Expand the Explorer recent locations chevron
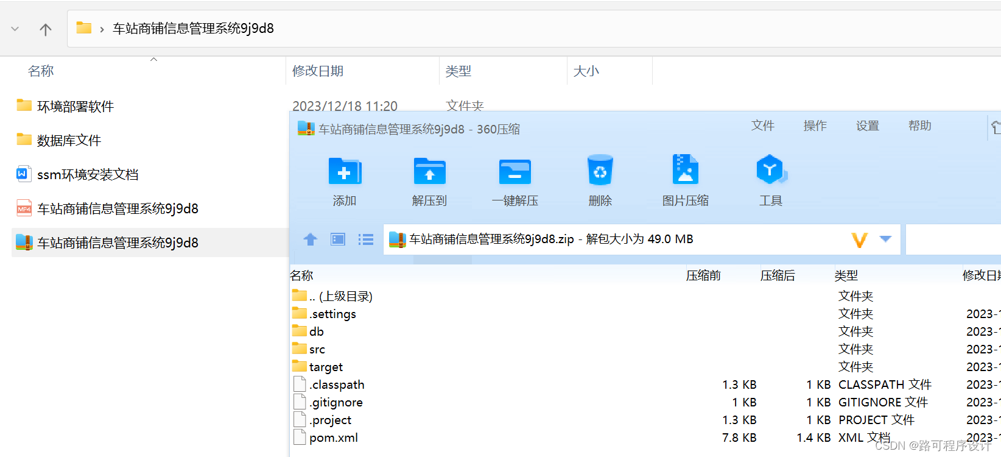This screenshot has height=457, width=1001. (15, 29)
